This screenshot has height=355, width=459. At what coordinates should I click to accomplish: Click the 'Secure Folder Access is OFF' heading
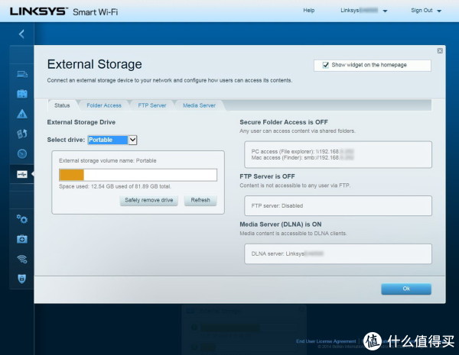[284, 122]
